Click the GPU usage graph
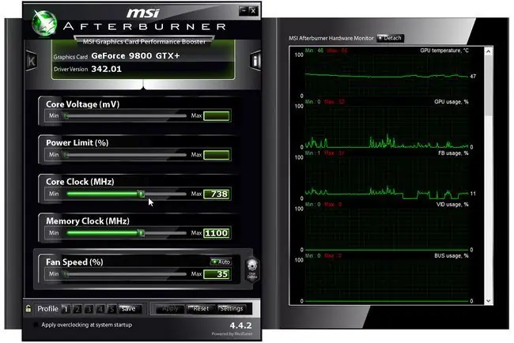The image size is (514, 343). [x=387, y=126]
